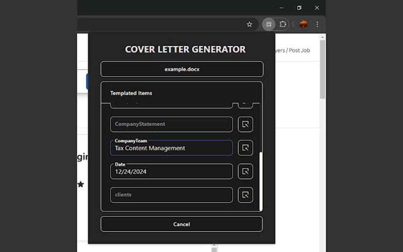The height and width of the screenshot is (252, 403).
Task: Click the example.docx file name field
Action: (182, 69)
